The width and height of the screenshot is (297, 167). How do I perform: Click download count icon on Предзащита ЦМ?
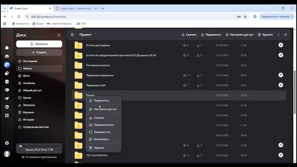pos(198,85)
